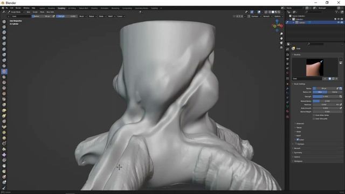Screen dimensions: 345x194
Task: Open the Modifiers wrench properties tab
Action: 287,88
